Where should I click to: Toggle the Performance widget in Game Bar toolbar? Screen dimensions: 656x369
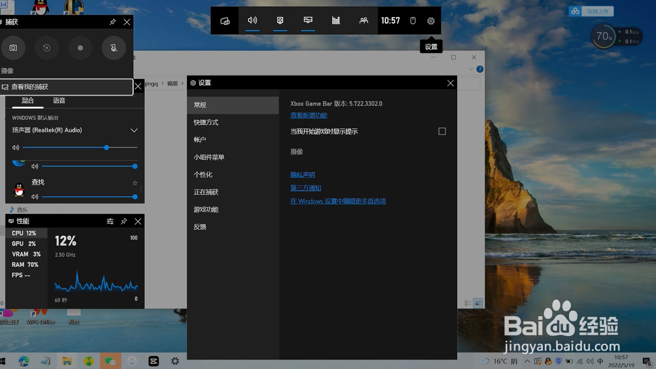[x=308, y=20]
